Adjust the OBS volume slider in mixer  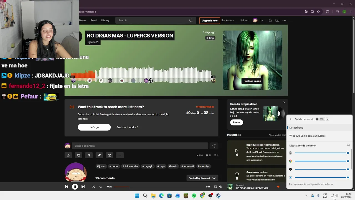[322, 169]
